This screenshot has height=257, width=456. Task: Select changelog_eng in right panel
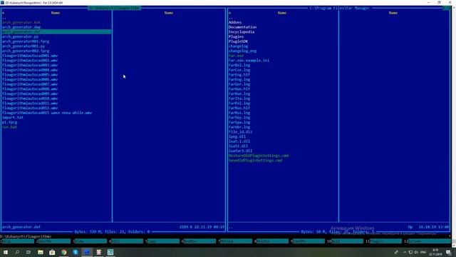[242, 51]
